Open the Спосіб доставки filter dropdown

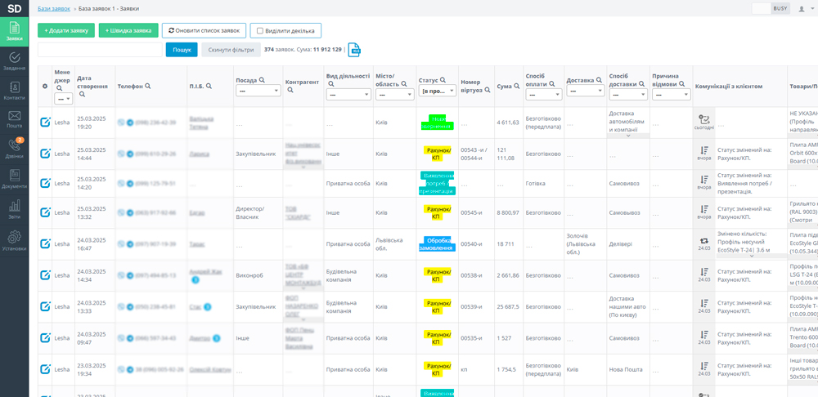coord(628,94)
